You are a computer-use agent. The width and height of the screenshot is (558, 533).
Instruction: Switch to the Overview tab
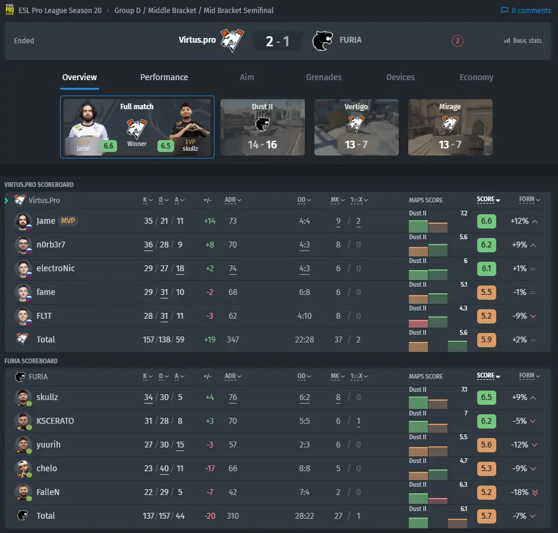pyautogui.click(x=80, y=78)
